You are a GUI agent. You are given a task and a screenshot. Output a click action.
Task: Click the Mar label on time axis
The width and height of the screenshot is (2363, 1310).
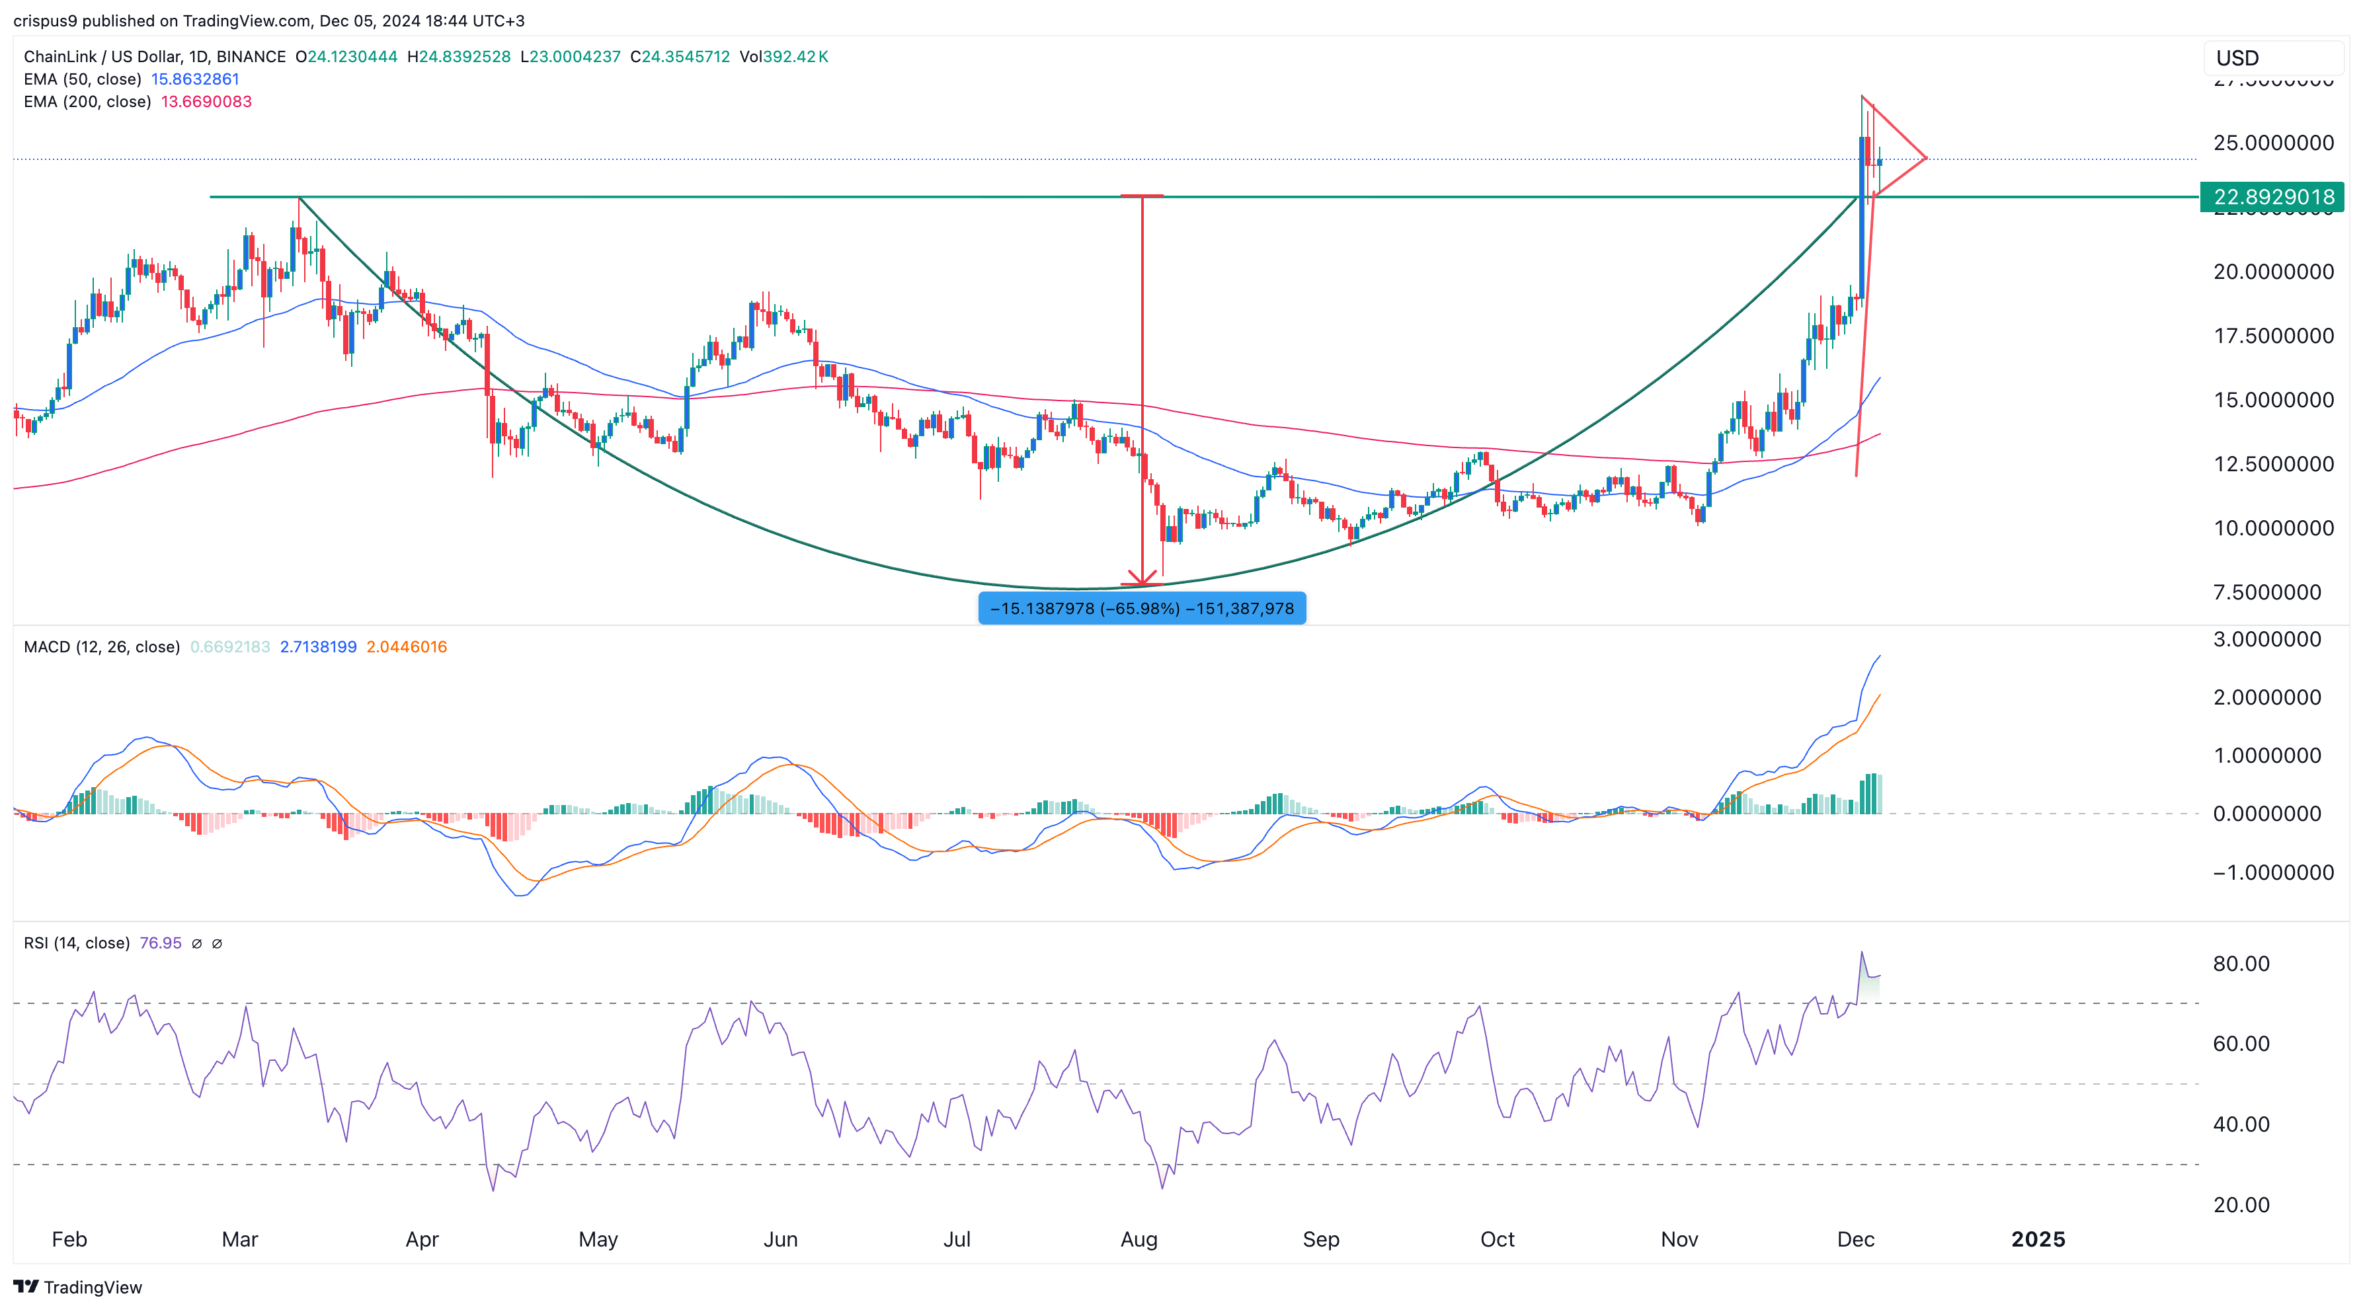coord(241,1241)
